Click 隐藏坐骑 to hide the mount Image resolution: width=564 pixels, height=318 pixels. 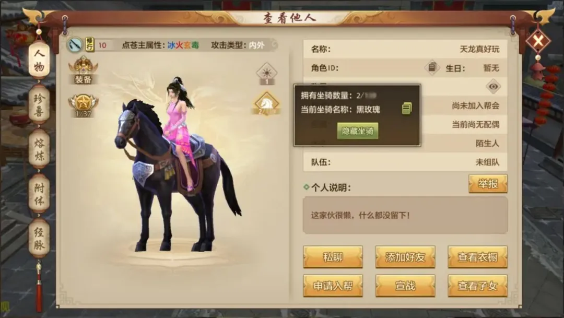[358, 131]
